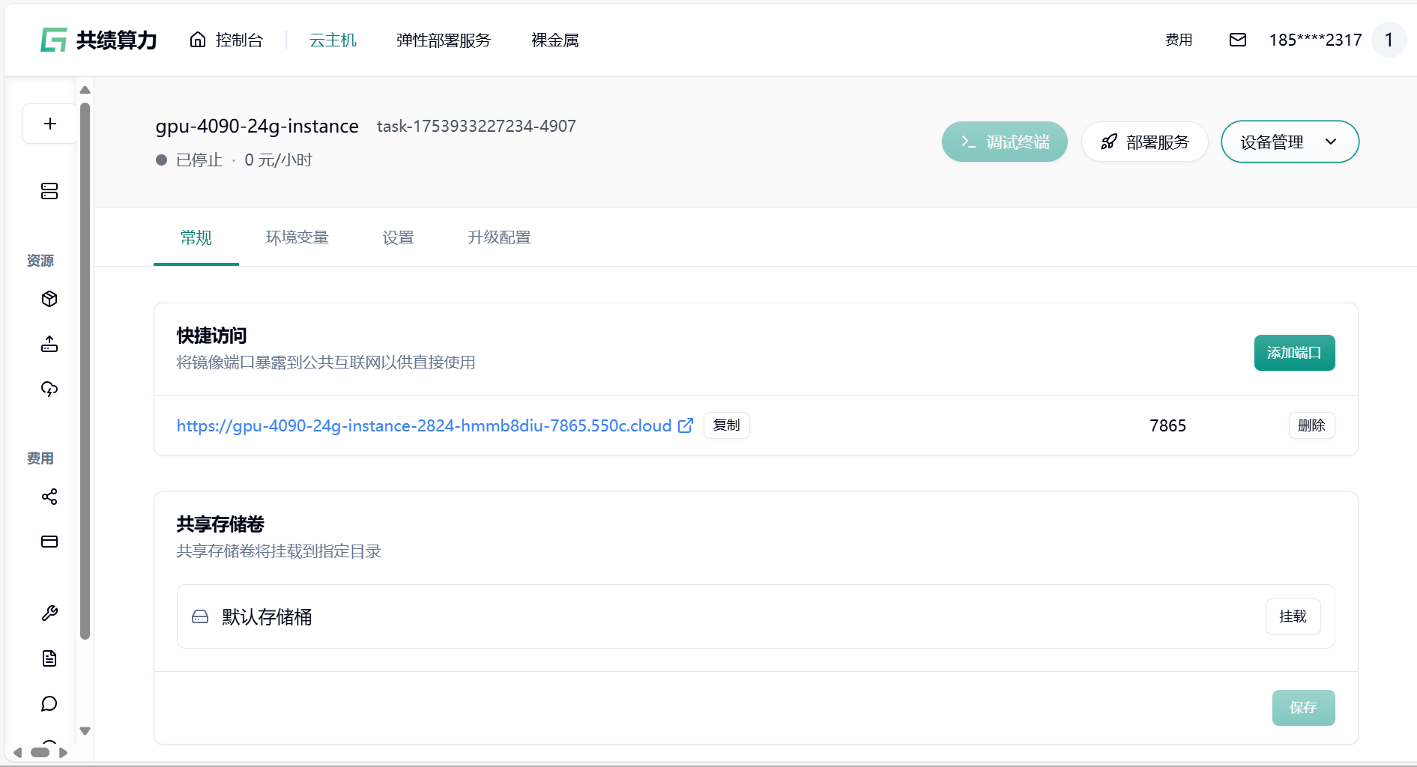Open the wrench tool icon in the sidebar
The image size is (1417, 767).
tap(49, 613)
